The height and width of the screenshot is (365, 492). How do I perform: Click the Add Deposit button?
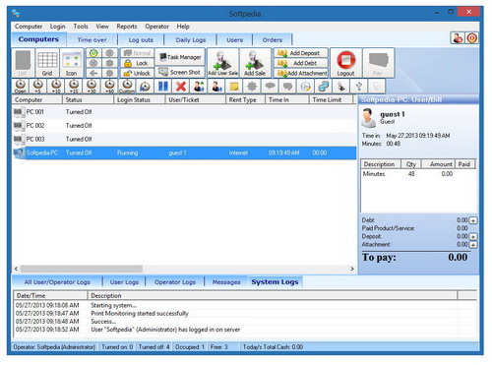(x=301, y=53)
